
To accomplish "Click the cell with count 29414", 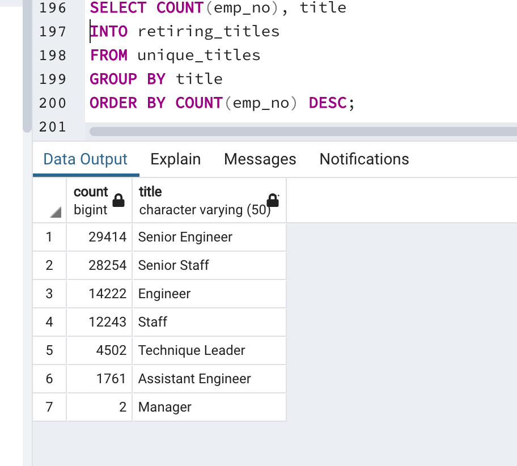I will click(x=99, y=237).
